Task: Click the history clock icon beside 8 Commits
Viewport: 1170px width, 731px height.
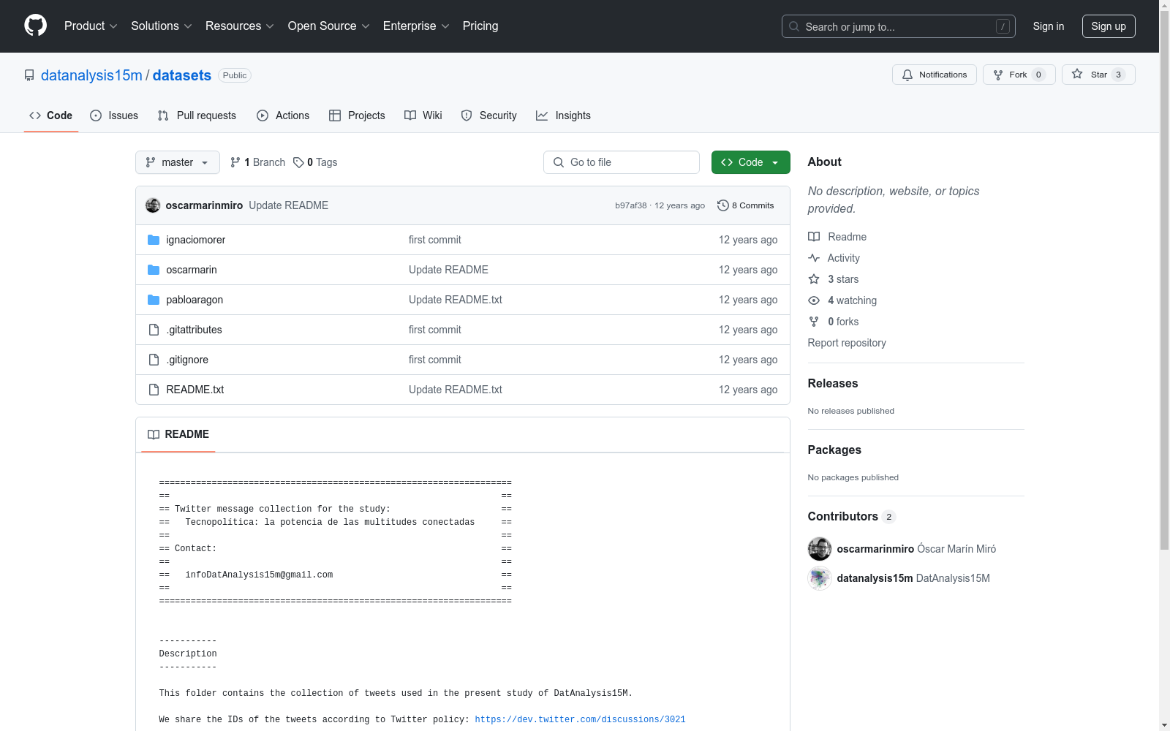Action: 723,205
